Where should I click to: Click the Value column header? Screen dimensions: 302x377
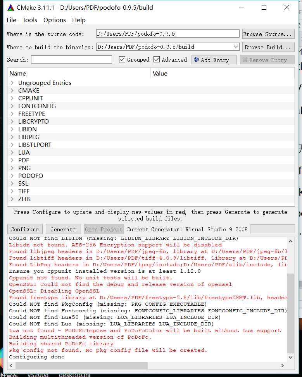(223, 73)
